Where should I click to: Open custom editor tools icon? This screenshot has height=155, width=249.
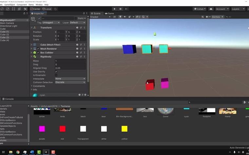(25, 9)
